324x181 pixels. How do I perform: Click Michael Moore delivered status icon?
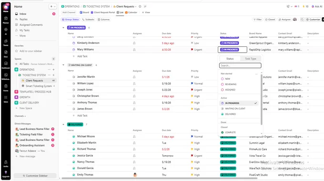(x=73, y=137)
